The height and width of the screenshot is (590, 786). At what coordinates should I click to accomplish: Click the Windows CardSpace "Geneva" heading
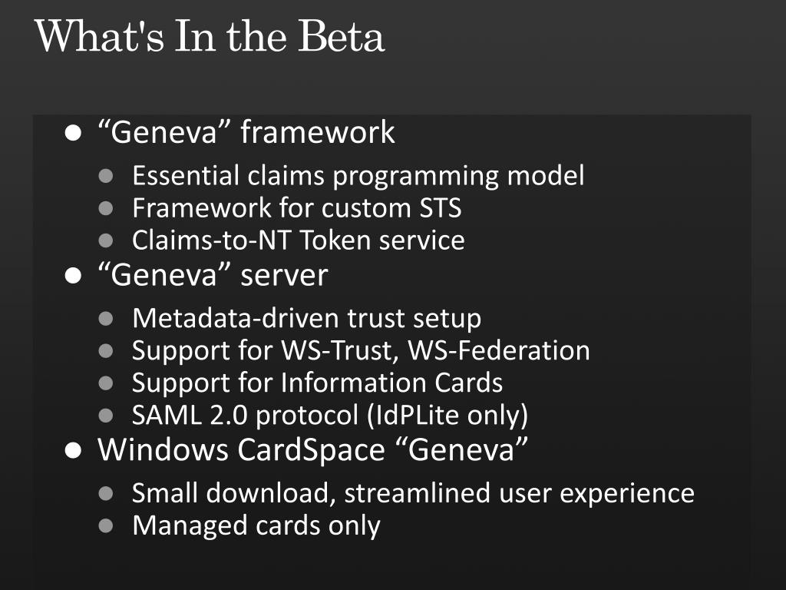(313, 449)
